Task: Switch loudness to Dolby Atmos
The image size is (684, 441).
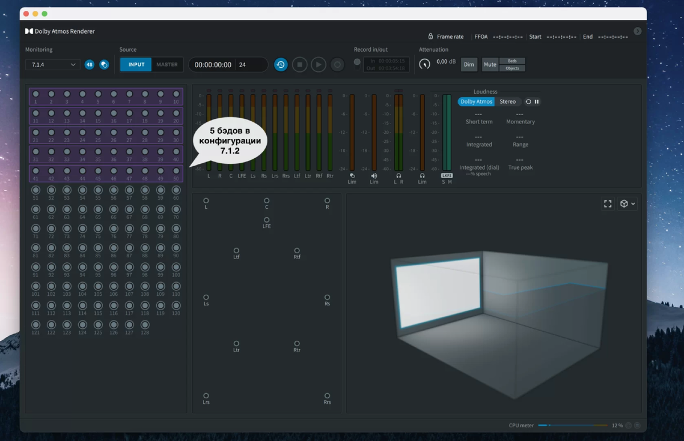Action: [x=477, y=102]
